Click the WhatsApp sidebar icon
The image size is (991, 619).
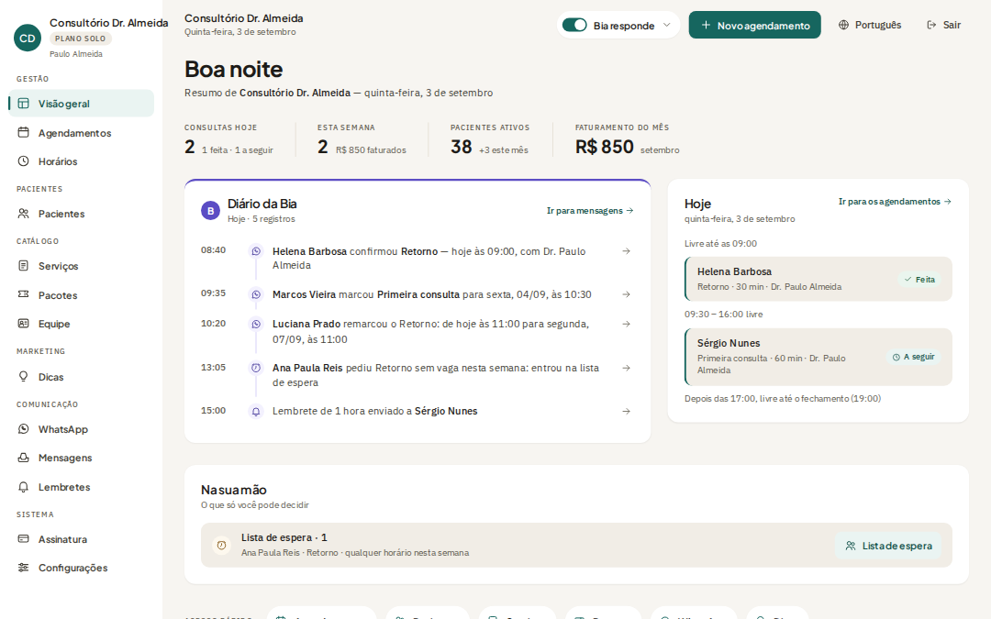(23, 429)
